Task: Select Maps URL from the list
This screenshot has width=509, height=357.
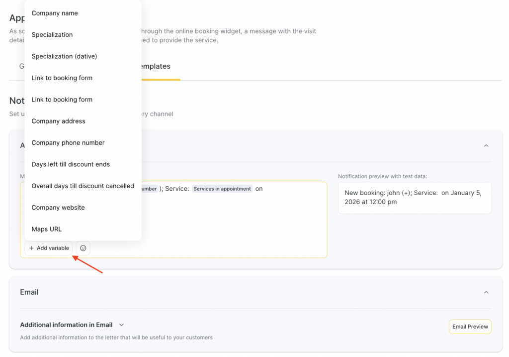Action: [x=47, y=230]
